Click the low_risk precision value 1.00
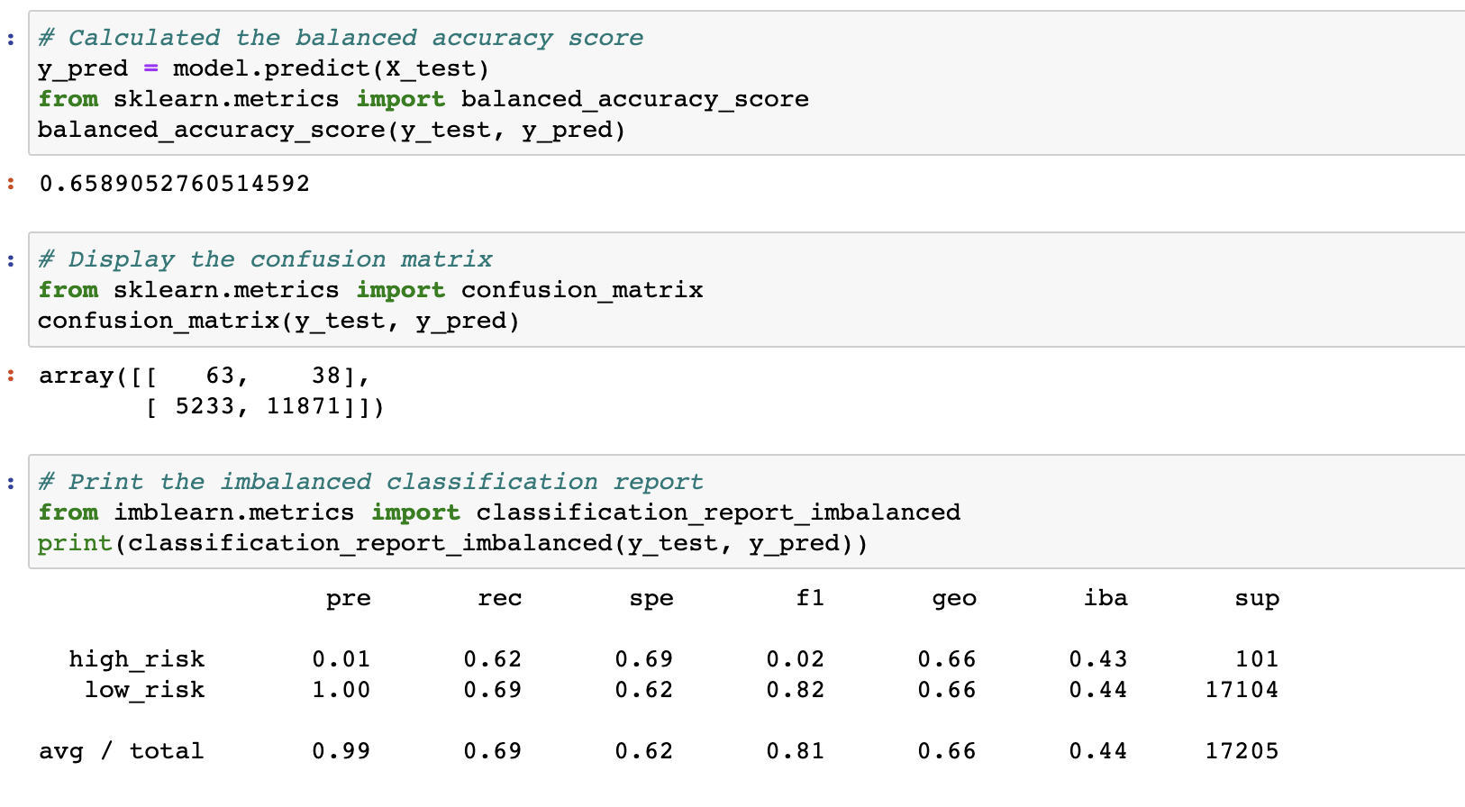This screenshot has width=1465, height=807. coord(341,690)
